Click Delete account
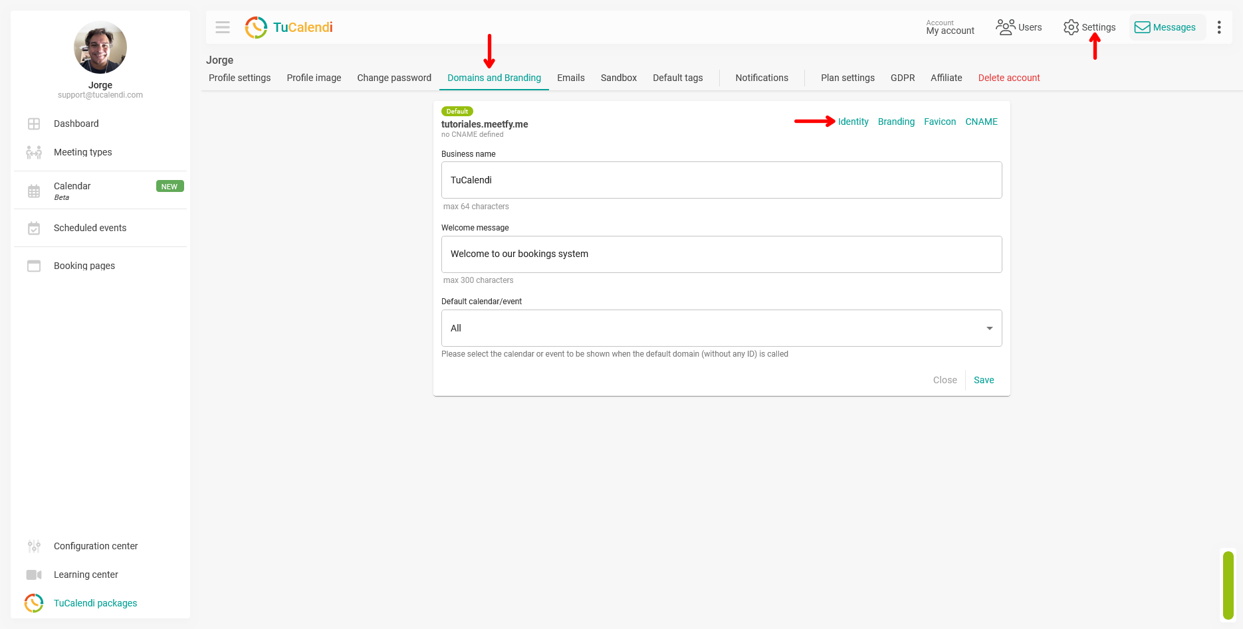The height and width of the screenshot is (629, 1243). coord(1009,78)
